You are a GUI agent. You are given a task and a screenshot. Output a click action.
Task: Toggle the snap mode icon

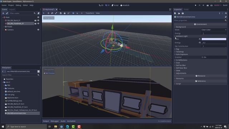[x=77, y=13]
